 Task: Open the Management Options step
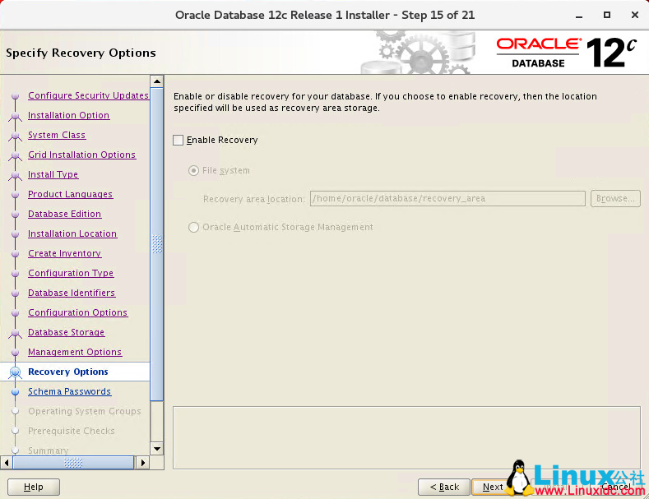[x=75, y=352]
